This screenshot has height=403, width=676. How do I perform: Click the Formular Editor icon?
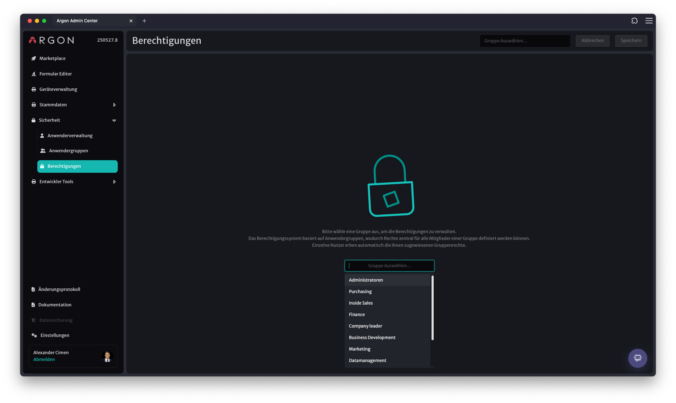[34, 74]
